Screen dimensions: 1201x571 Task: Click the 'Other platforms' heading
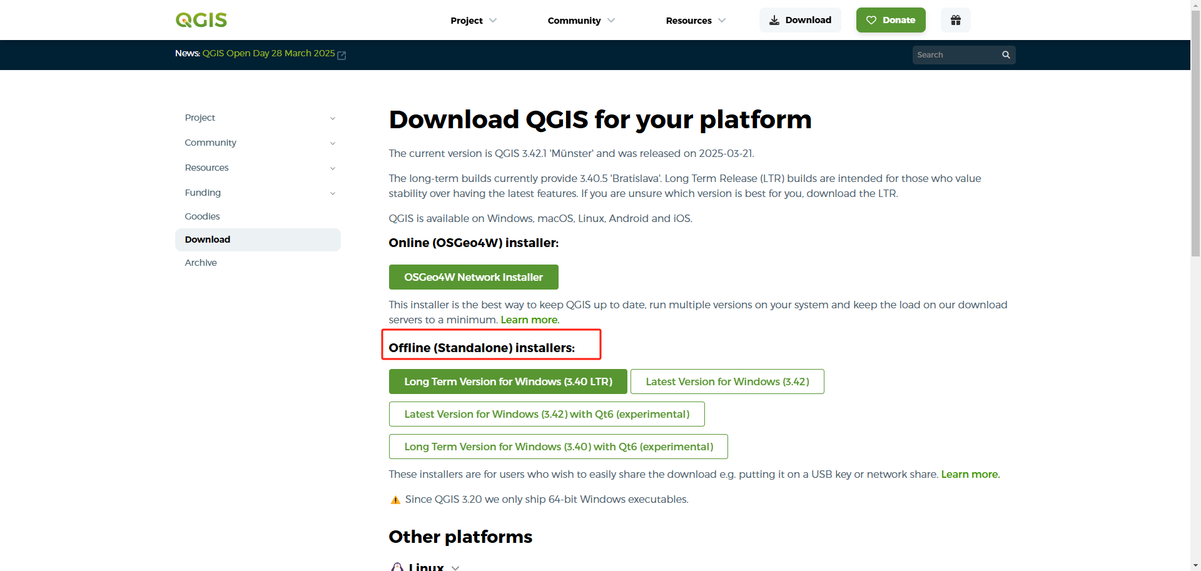coord(460,537)
